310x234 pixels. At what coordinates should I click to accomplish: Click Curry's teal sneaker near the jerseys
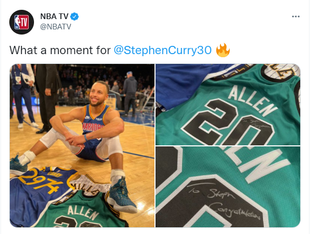(x=122, y=196)
